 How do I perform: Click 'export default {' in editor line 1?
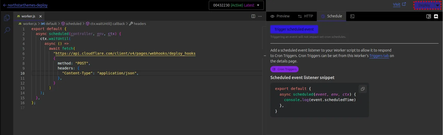pyautogui.click(x=49, y=29)
